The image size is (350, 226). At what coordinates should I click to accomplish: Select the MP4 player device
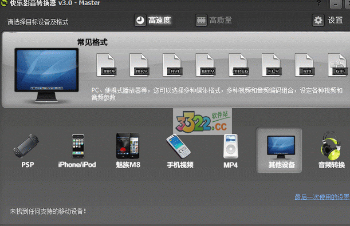[x=231, y=151]
